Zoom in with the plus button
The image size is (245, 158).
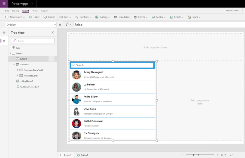[x=218, y=155]
